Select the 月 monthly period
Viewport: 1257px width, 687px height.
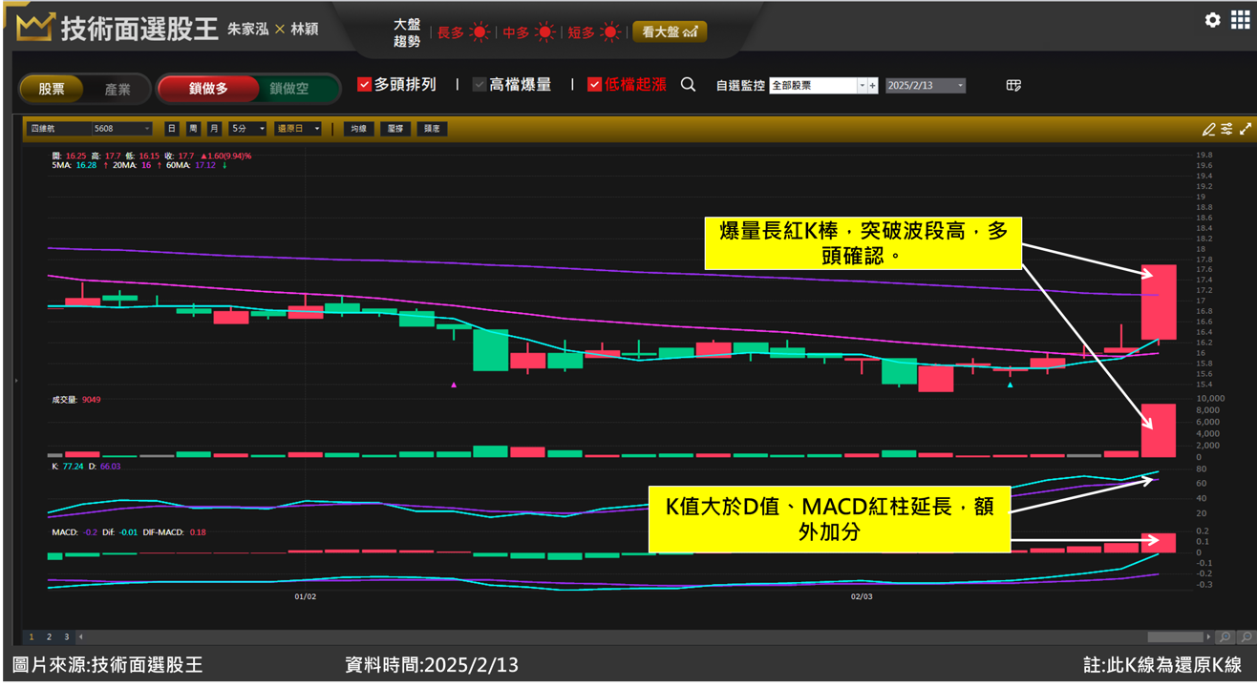click(x=214, y=129)
